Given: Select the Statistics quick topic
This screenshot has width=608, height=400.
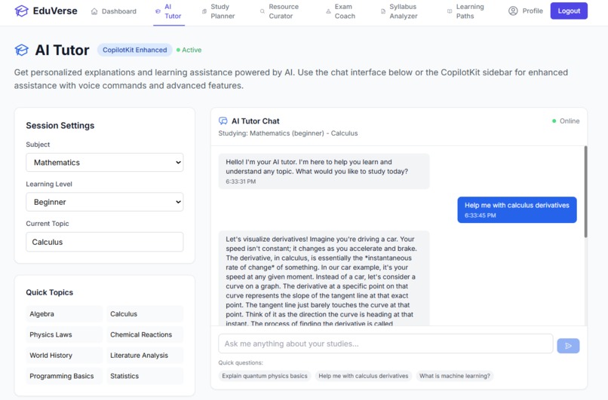Looking at the screenshot, I should (145, 376).
